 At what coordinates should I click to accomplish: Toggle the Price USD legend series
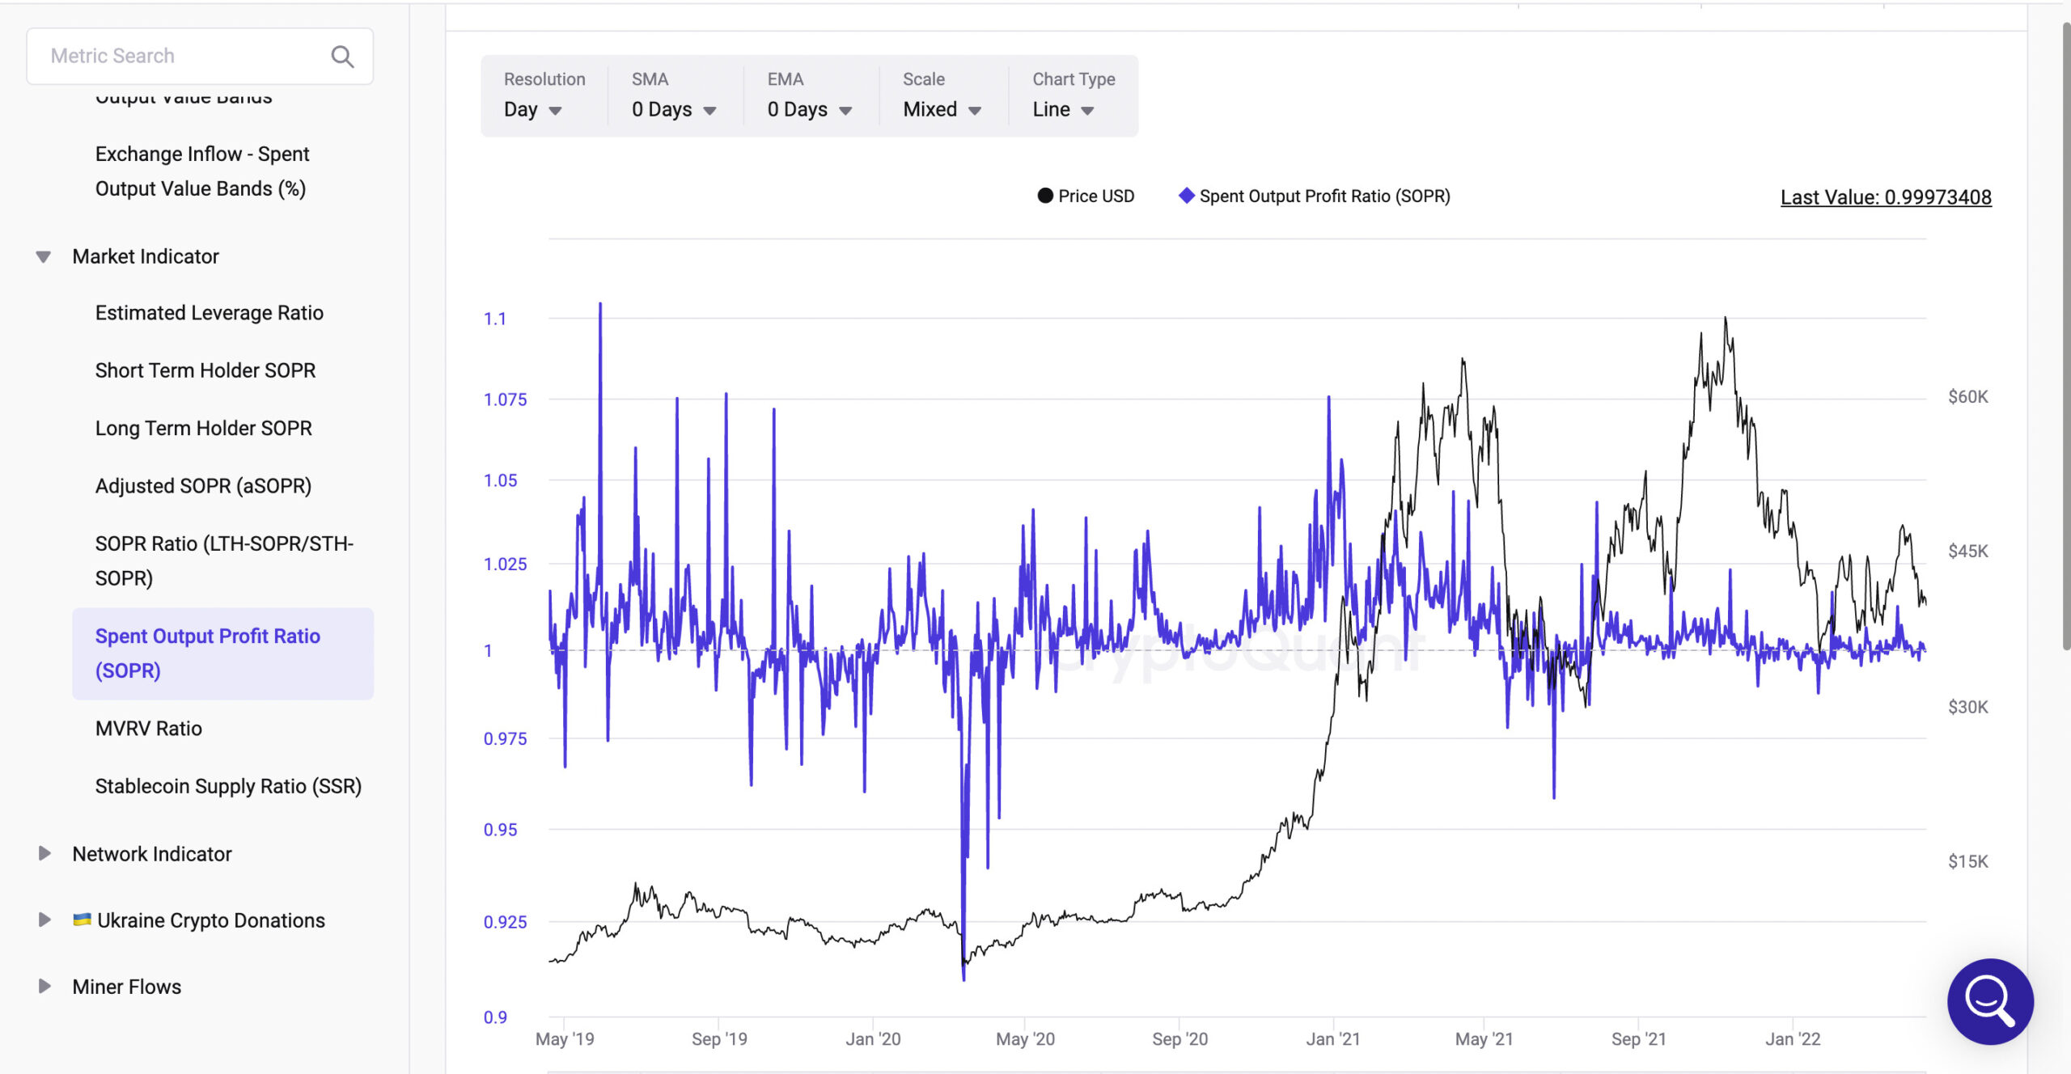1086,196
